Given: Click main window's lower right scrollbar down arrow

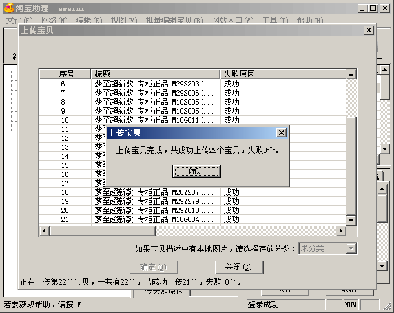Looking at the screenshot, I should (x=382, y=265).
